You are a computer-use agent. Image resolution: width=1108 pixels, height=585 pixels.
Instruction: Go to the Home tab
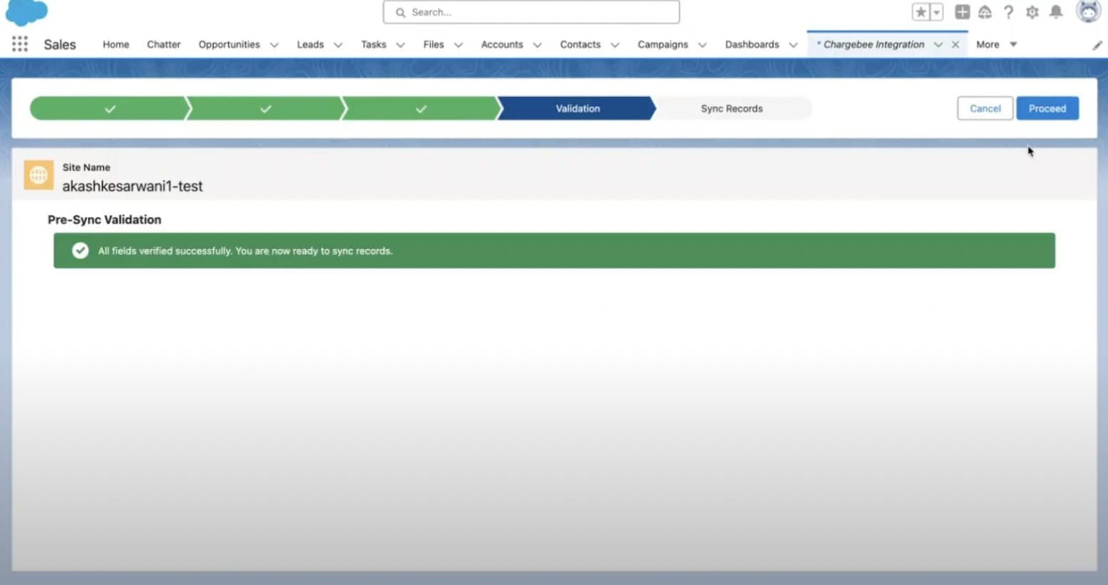click(116, 44)
